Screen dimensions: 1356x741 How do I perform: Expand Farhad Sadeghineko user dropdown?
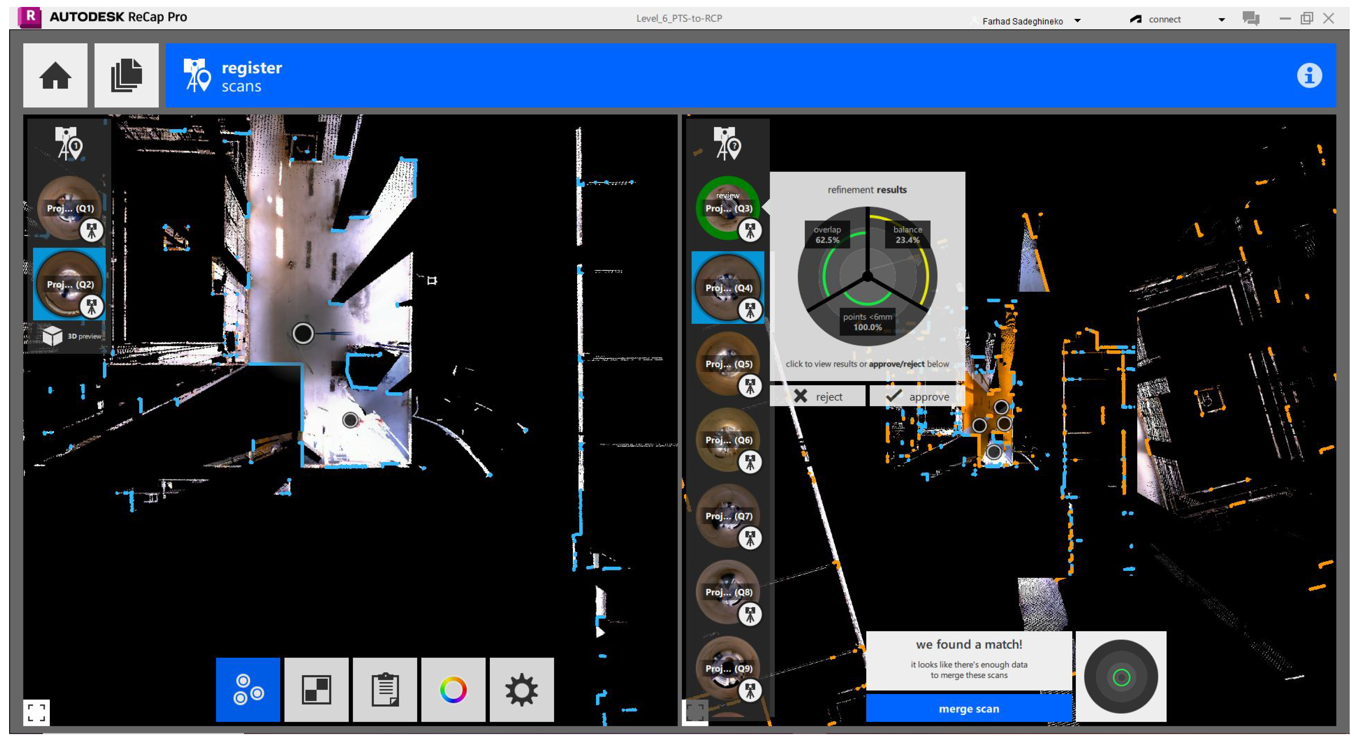1078,20
